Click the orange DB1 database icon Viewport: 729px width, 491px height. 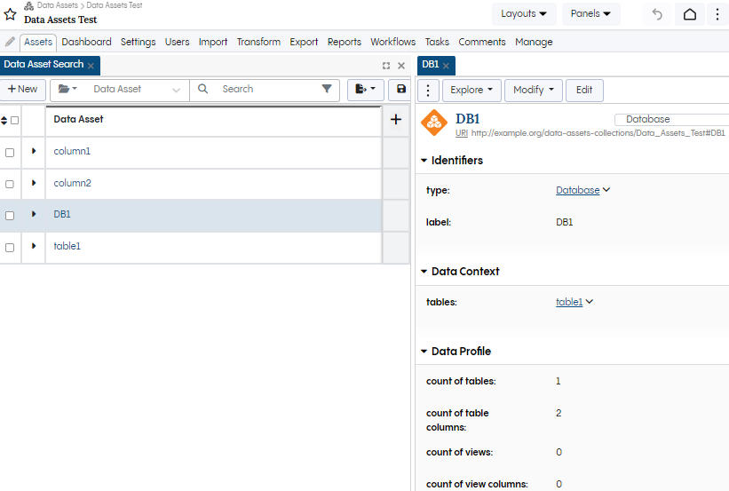coord(434,123)
